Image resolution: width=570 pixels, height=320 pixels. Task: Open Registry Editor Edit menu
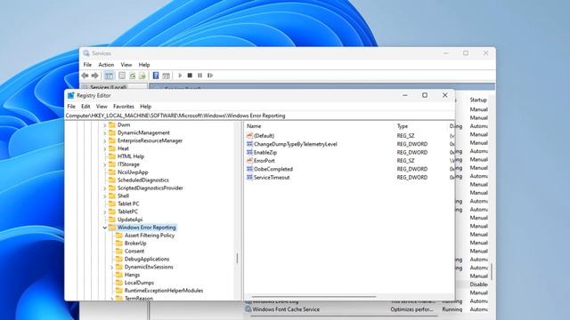point(85,107)
